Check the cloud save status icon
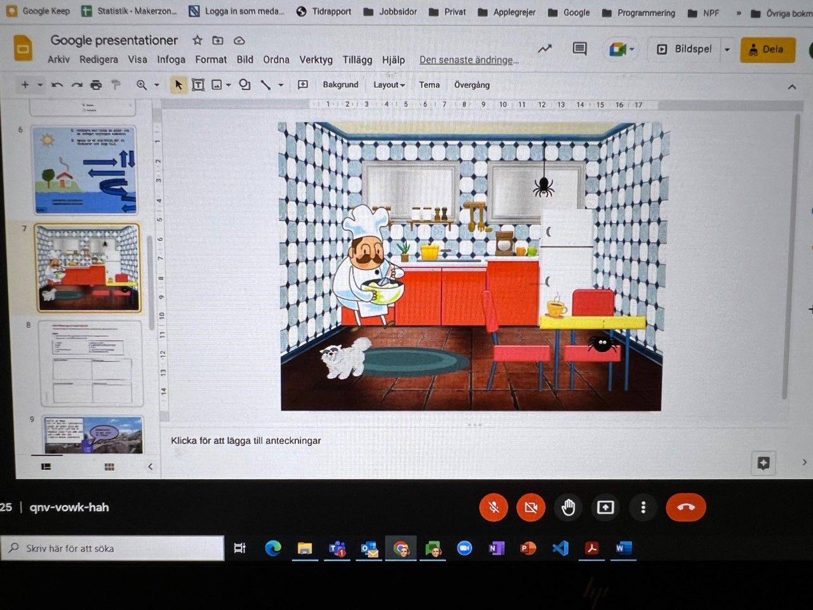The width and height of the screenshot is (813, 610). pyautogui.click(x=239, y=41)
